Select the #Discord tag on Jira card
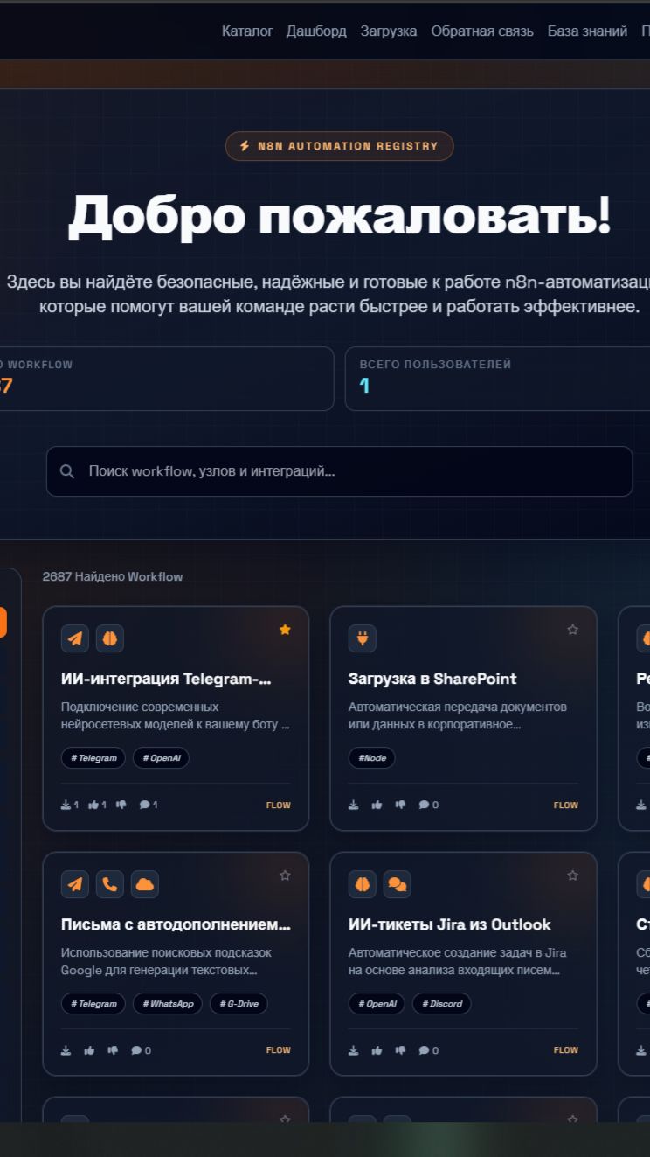The image size is (650, 1157). pyautogui.click(x=441, y=1004)
